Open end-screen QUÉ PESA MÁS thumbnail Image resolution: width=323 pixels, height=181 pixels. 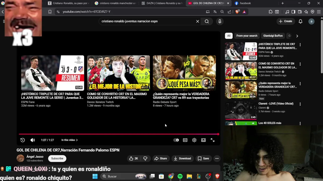pyautogui.click(x=184, y=73)
